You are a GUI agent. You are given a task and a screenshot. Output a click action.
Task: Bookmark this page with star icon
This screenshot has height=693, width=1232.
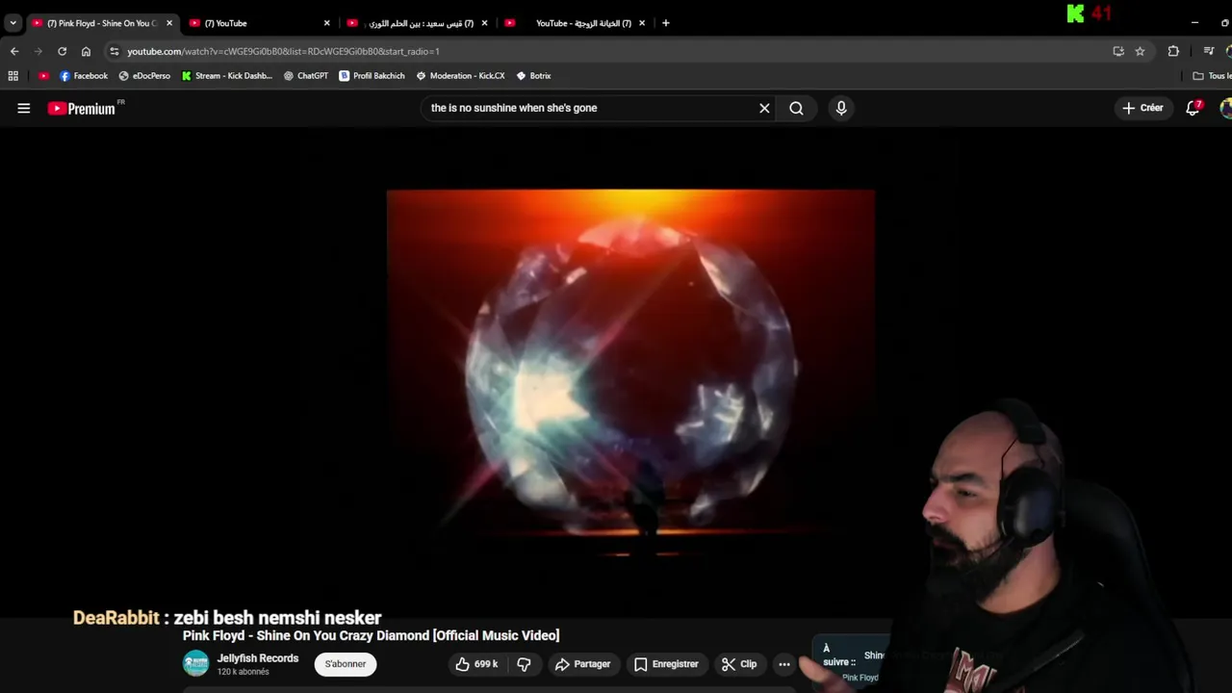tap(1140, 51)
